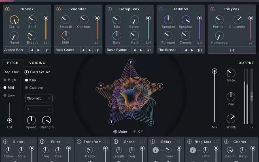Toggle pitch Correction on or off

pos(27,72)
